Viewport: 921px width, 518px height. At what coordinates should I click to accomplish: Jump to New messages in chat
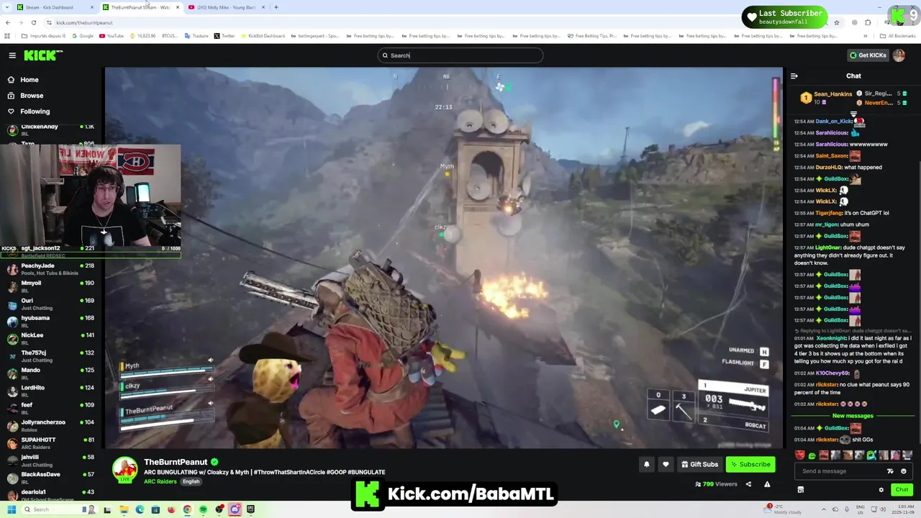(x=853, y=416)
